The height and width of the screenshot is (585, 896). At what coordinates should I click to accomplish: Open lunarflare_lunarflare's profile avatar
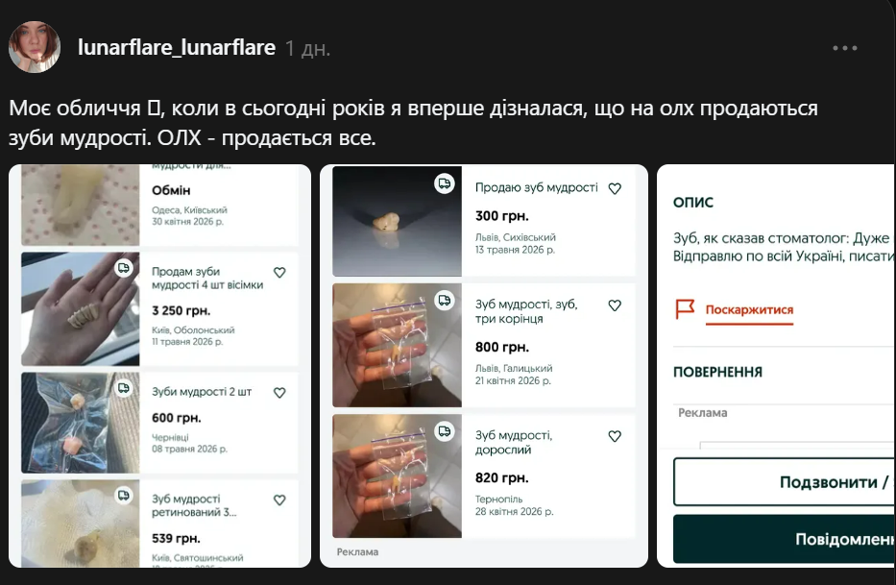point(35,47)
